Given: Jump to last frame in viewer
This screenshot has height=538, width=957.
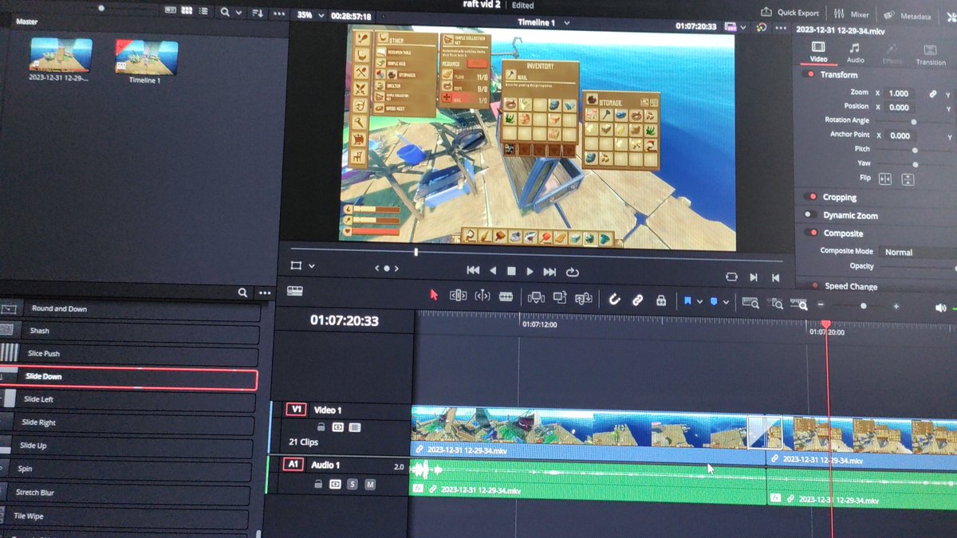Looking at the screenshot, I should (x=549, y=272).
